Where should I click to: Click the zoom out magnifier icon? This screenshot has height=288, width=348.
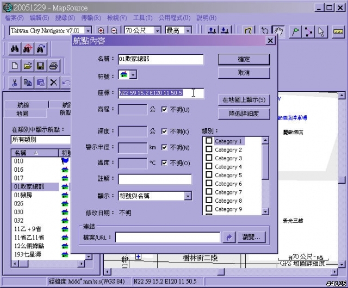click(114, 30)
